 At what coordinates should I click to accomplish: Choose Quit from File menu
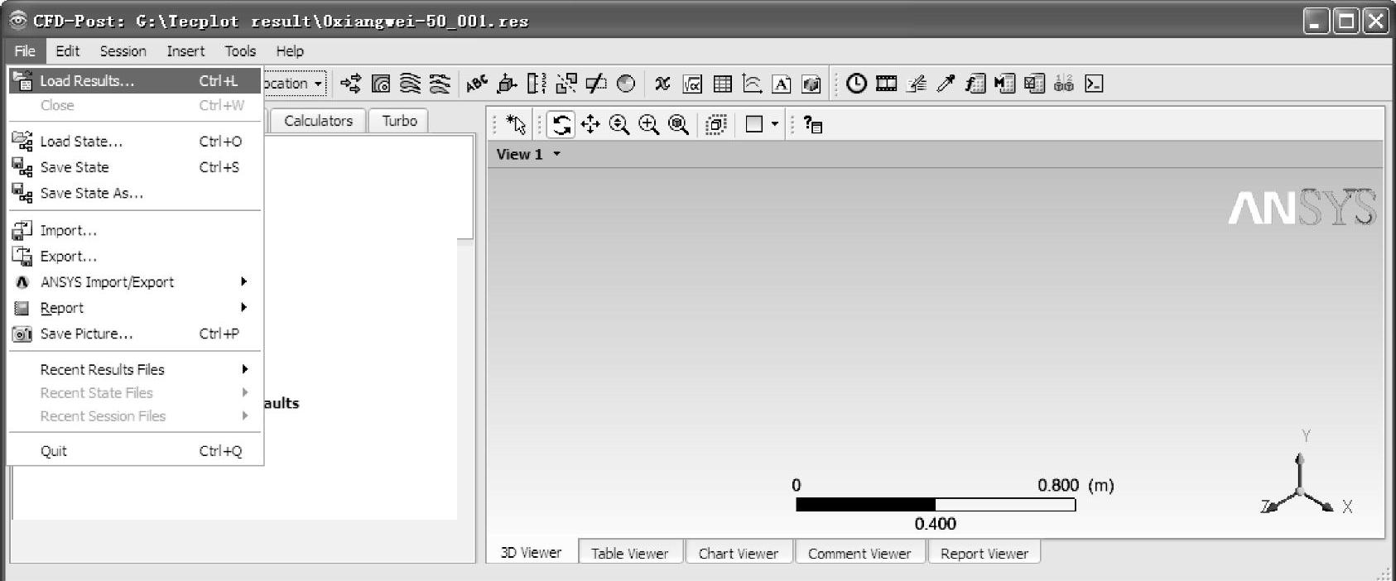coord(136,451)
